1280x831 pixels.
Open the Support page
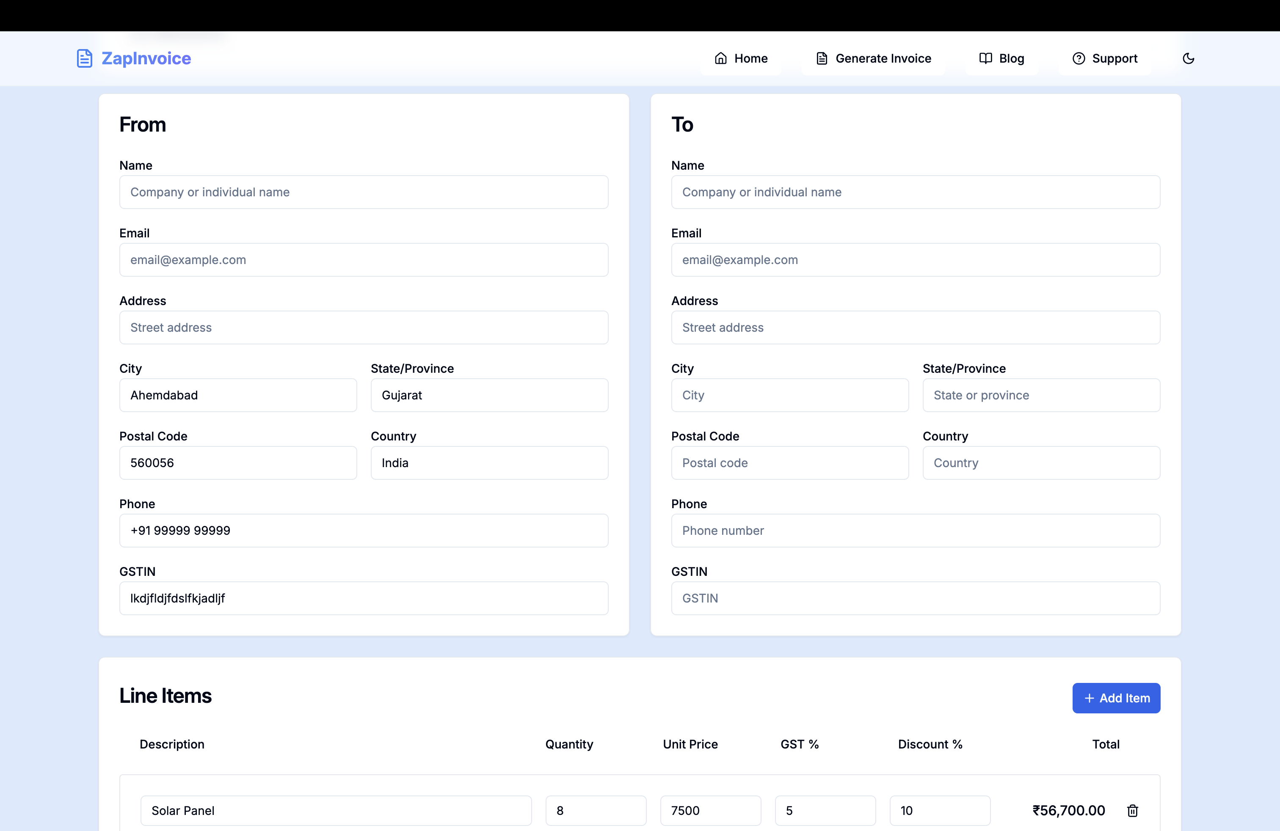coord(1105,58)
